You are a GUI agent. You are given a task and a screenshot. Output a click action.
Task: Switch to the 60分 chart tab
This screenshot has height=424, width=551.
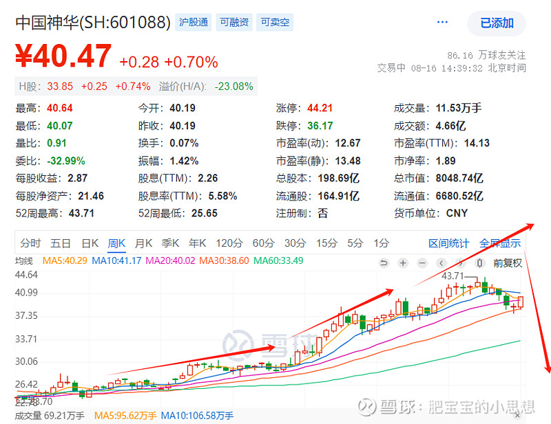coord(264,243)
